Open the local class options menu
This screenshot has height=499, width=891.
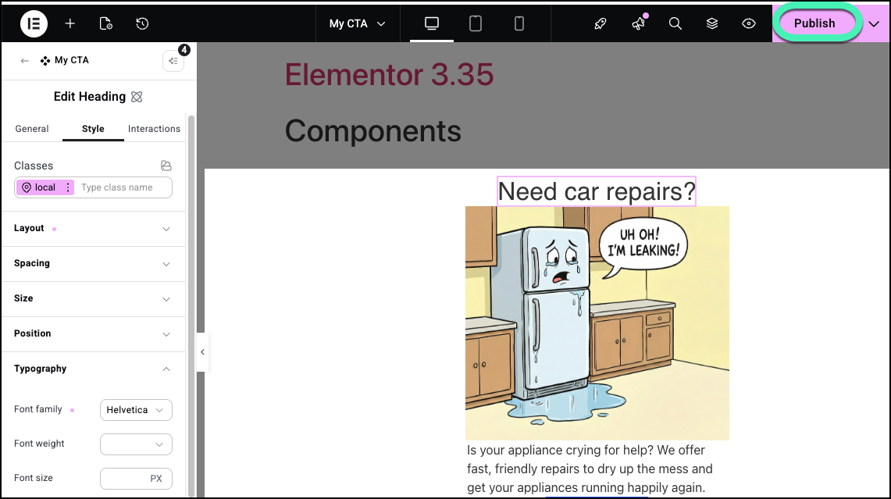[68, 187]
